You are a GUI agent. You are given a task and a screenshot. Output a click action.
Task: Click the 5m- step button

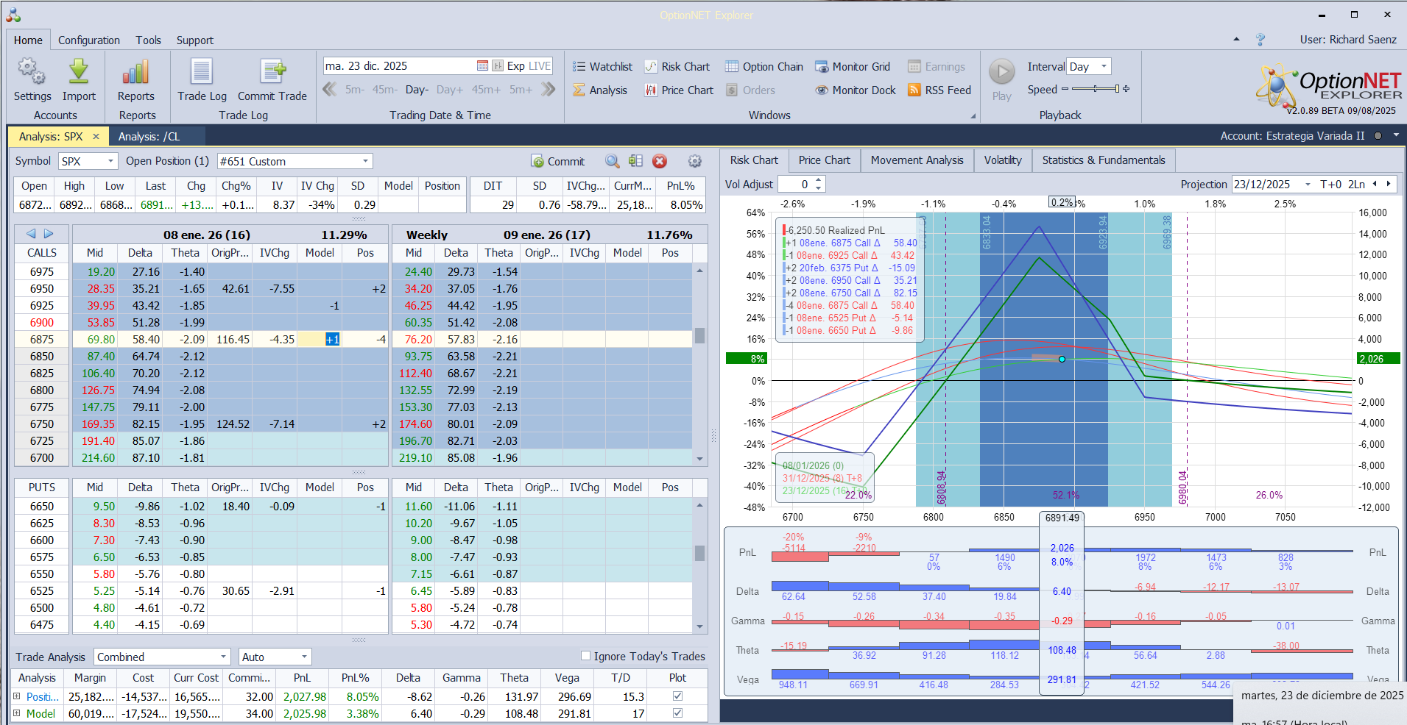pyautogui.click(x=355, y=90)
